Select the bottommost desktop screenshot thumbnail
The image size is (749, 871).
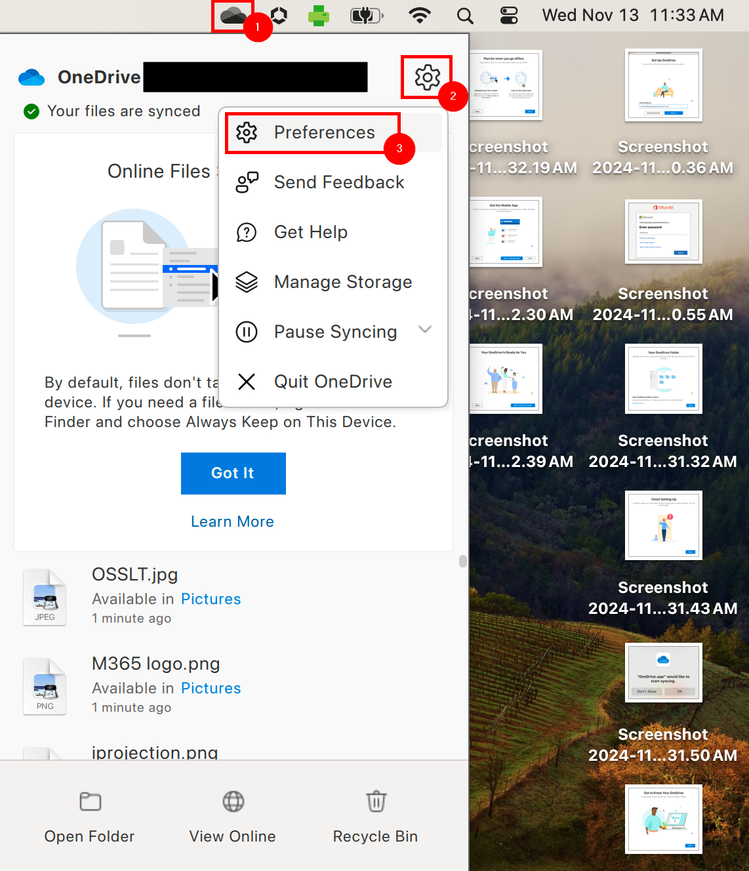coord(664,819)
